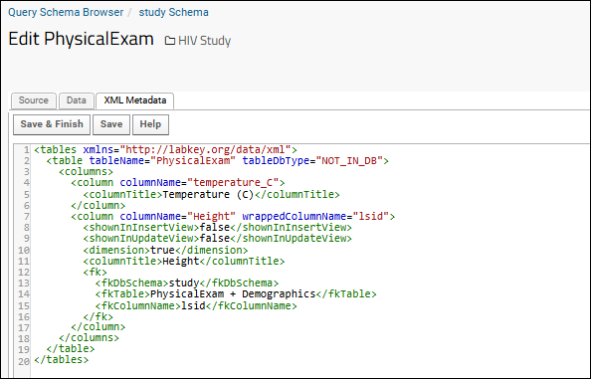The image size is (591, 379).
Task: Click the closing </fk> tag line
Action: (98, 316)
